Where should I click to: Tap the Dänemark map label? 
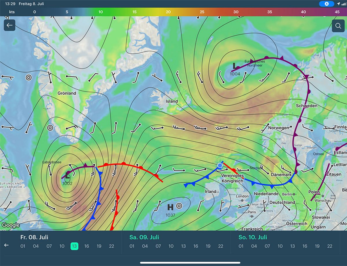pyautogui.click(x=281, y=175)
